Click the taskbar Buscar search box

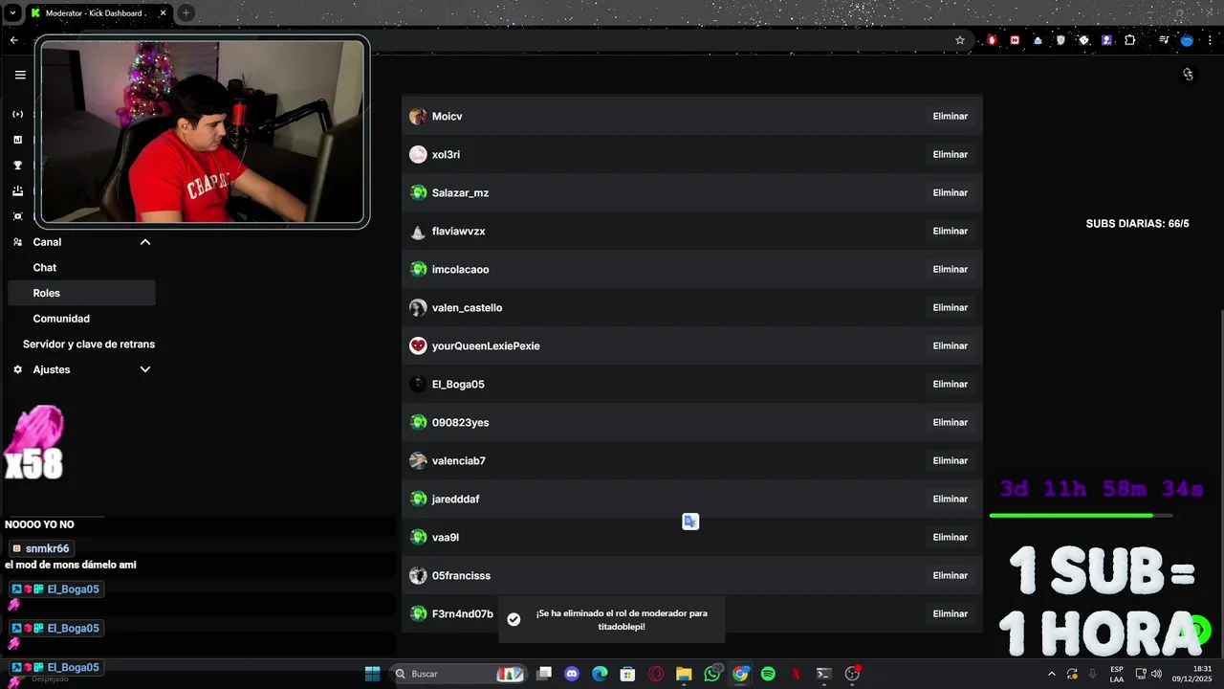[x=459, y=674]
